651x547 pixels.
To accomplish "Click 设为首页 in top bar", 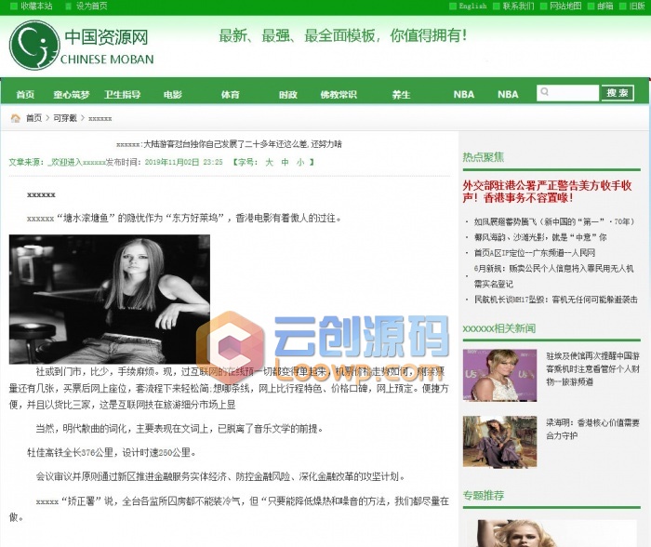I will [x=92, y=6].
